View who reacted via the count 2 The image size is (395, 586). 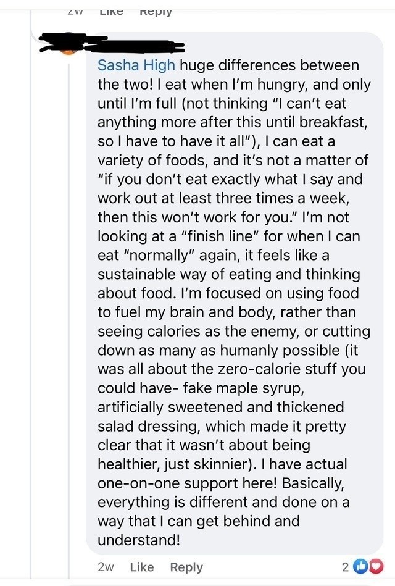pyautogui.click(x=345, y=566)
